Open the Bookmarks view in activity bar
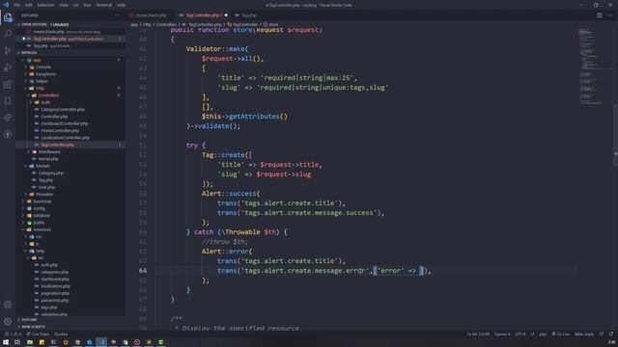This screenshot has width=618, height=347. (x=8, y=101)
